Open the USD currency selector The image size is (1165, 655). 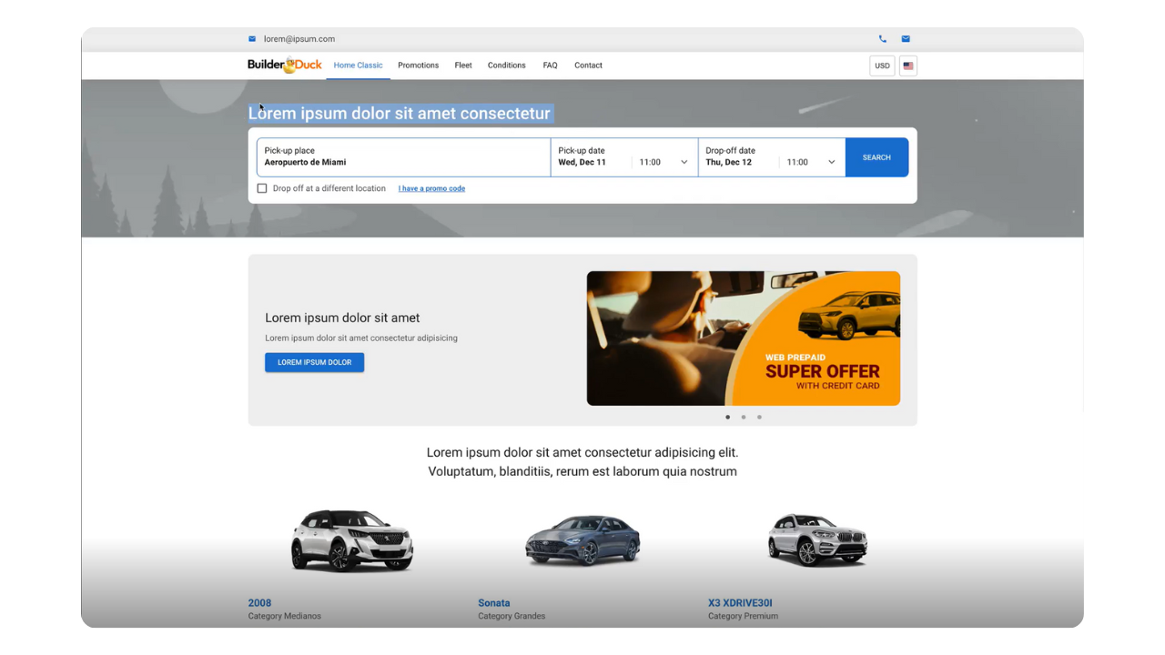882,65
